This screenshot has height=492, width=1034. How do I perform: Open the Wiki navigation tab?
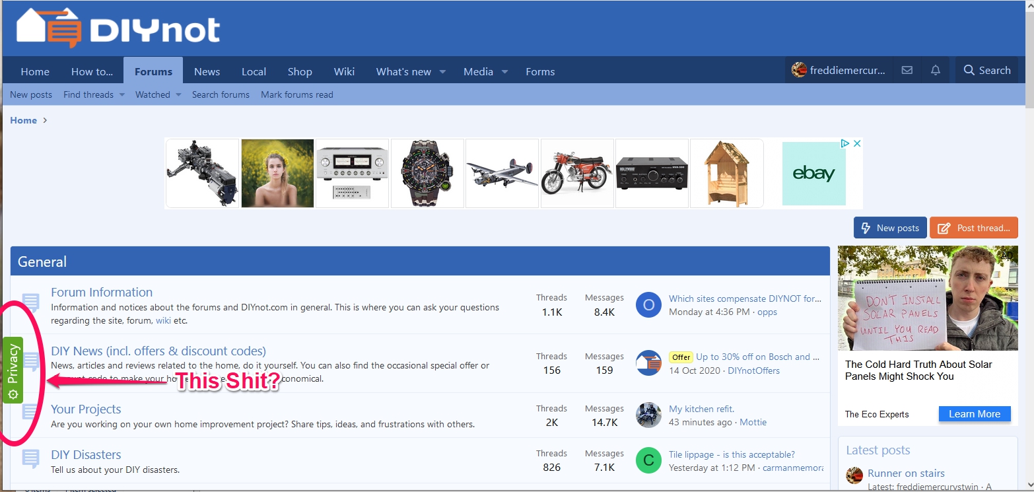click(x=344, y=71)
